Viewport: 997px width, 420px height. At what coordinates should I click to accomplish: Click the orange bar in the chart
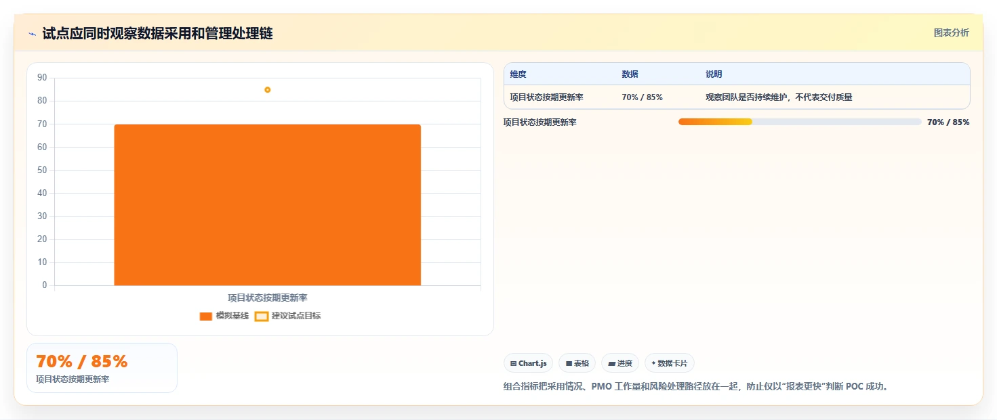coord(267,205)
